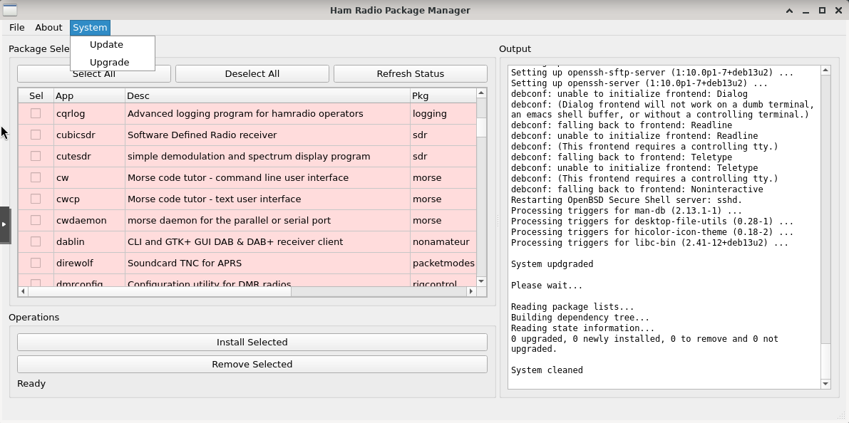Check the cw package checkbox
This screenshot has width=849, height=423.
coord(36,177)
